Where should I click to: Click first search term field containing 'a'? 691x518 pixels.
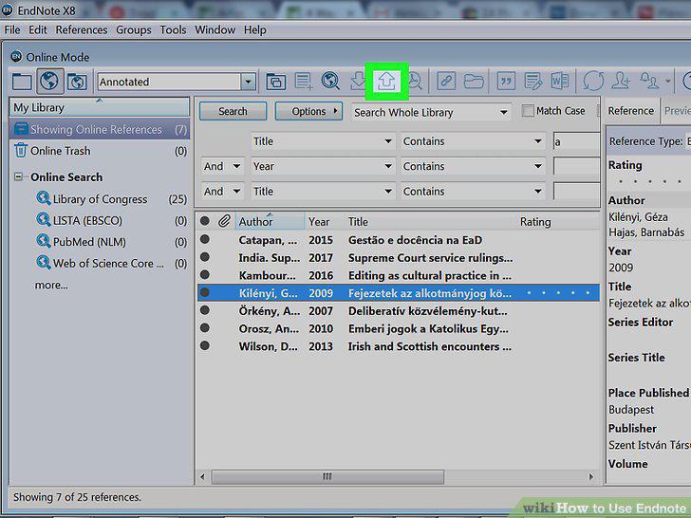pyautogui.click(x=576, y=142)
